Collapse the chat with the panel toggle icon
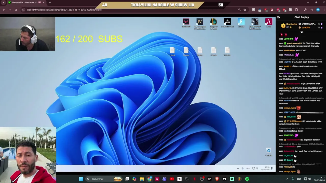This screenshot has width=326, height=183. pos(279,17)
